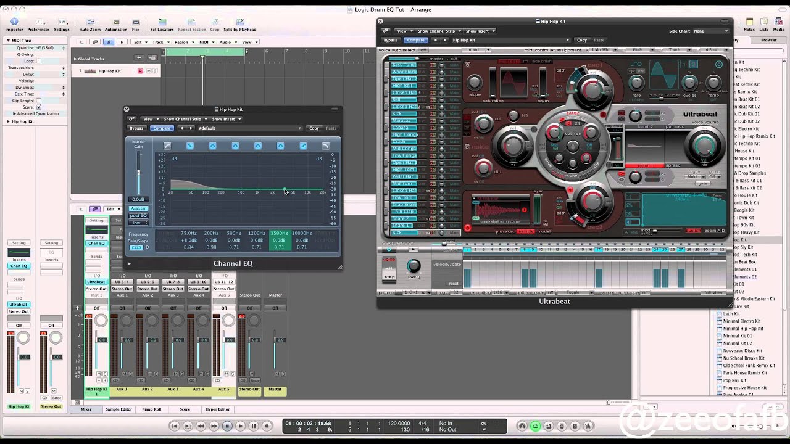Click the high-pass filter band icon in Channel EQ
The image size is (790, 444).
pyautogui.click(x=167, y=146)
